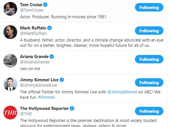Click Tom Cruise's profile picture

[10, 9]
